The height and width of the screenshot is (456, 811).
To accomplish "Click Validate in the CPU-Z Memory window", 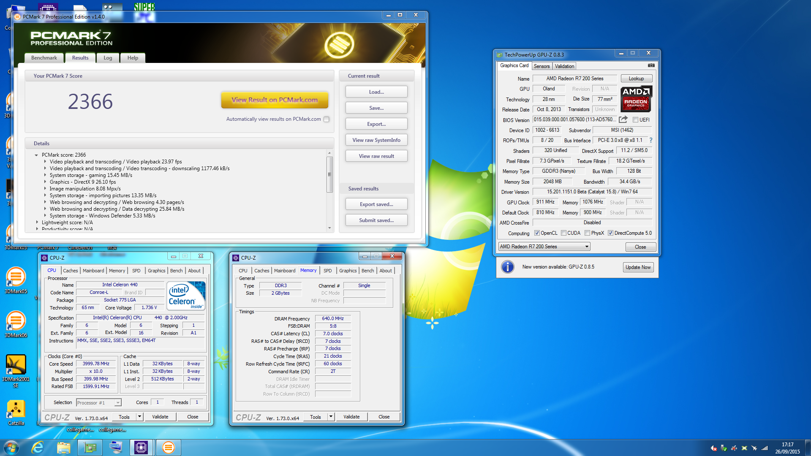I will (x=351, y=417).
